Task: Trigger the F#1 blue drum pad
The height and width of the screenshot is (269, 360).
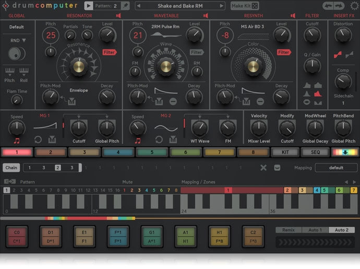Action: tap(118, 237)
